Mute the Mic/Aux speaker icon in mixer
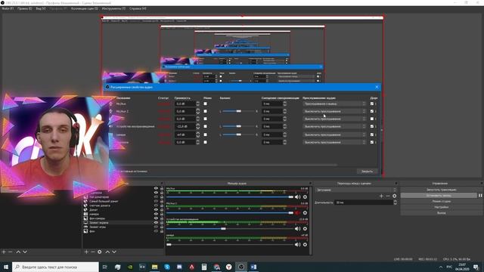Image resolution: width=484 pixels, height=272 pixels. pyautogui.click(x=297, y=196)
